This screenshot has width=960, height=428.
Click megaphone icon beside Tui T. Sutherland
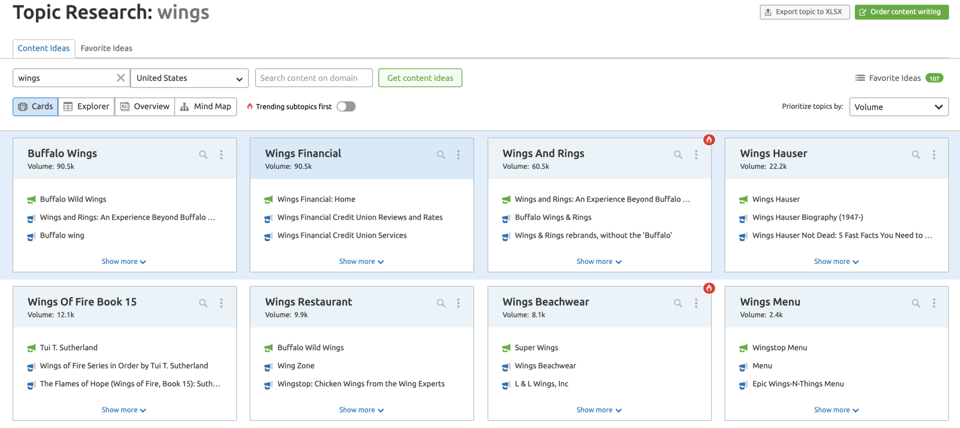tap(31, 348)
